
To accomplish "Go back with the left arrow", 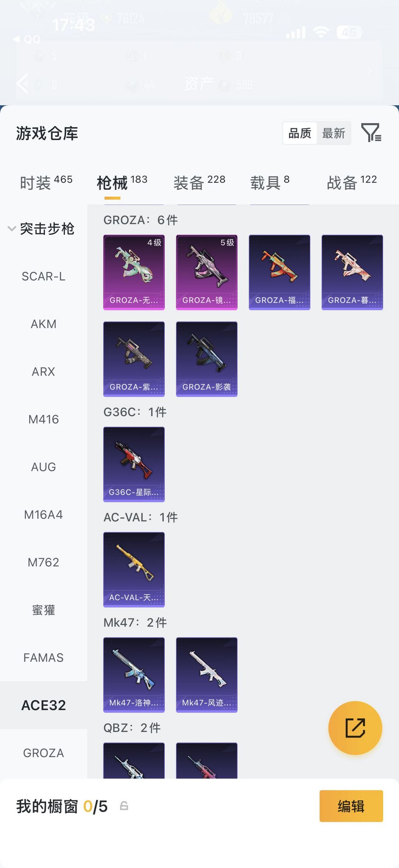I will (23, 83).
